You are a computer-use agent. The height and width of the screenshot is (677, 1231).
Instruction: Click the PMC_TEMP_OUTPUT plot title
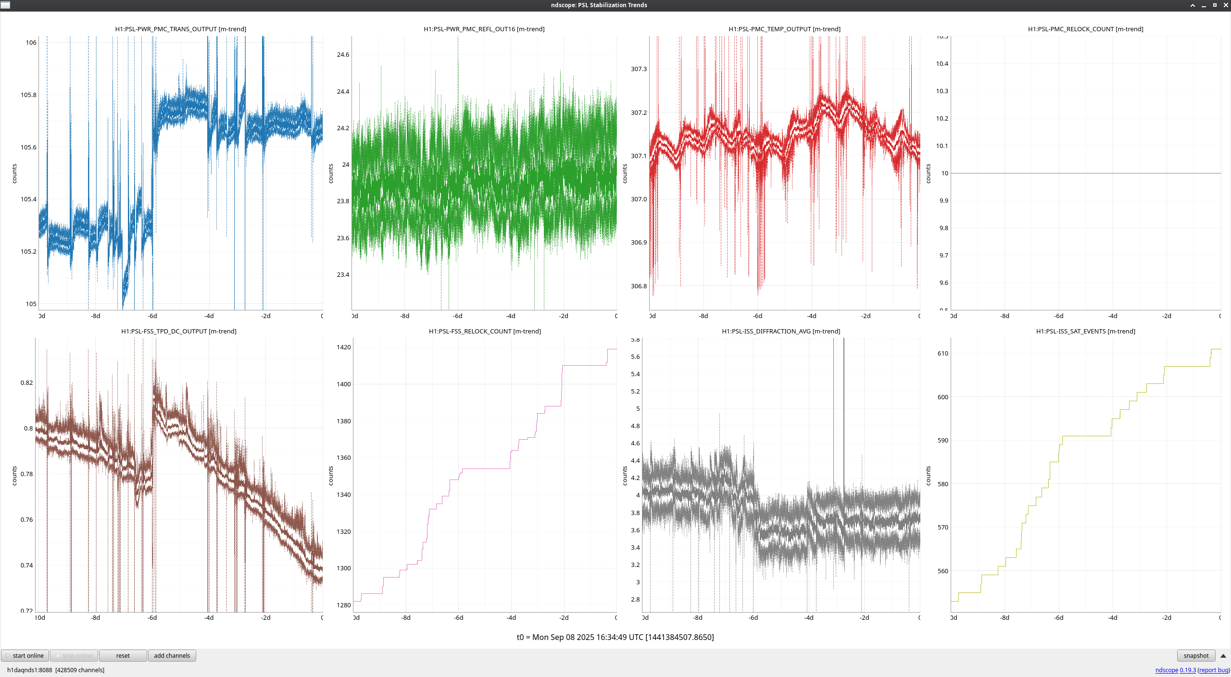point(784,29)
